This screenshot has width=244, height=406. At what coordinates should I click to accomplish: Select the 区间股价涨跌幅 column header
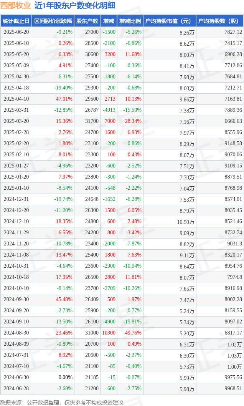pos(53,21)
